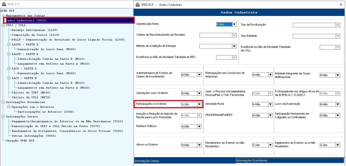
Task: Open the Tipo de Escrituração dropdown
Action: click(338, 25)
